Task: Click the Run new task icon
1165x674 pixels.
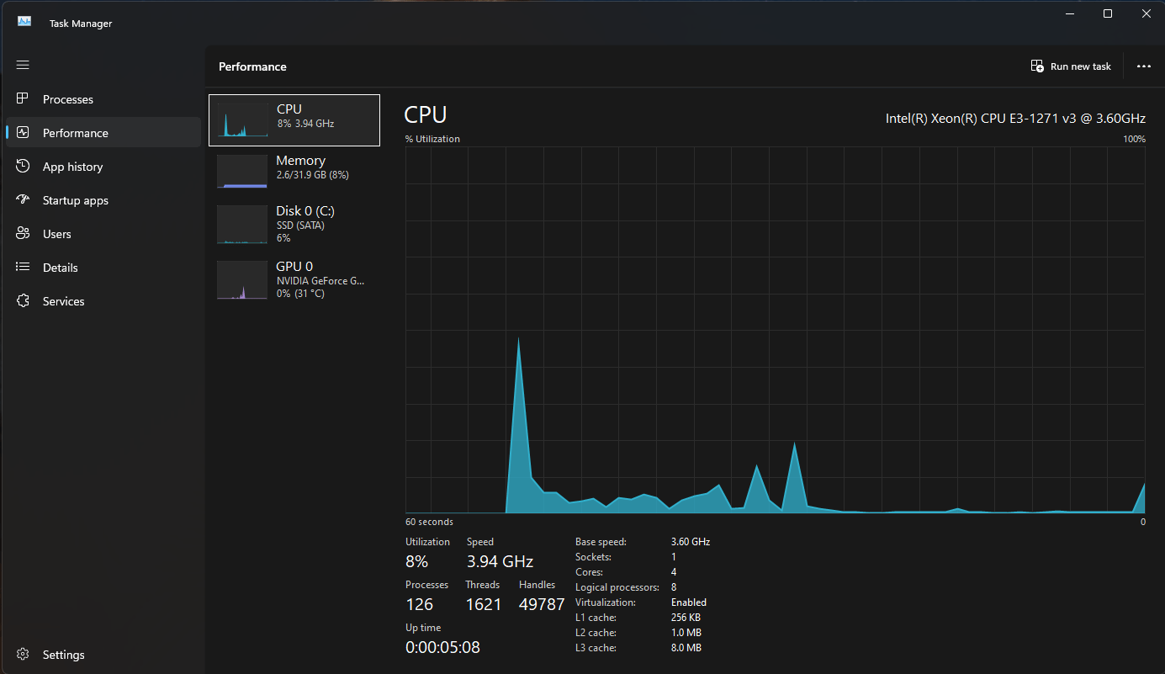Action: (1037, 66)
